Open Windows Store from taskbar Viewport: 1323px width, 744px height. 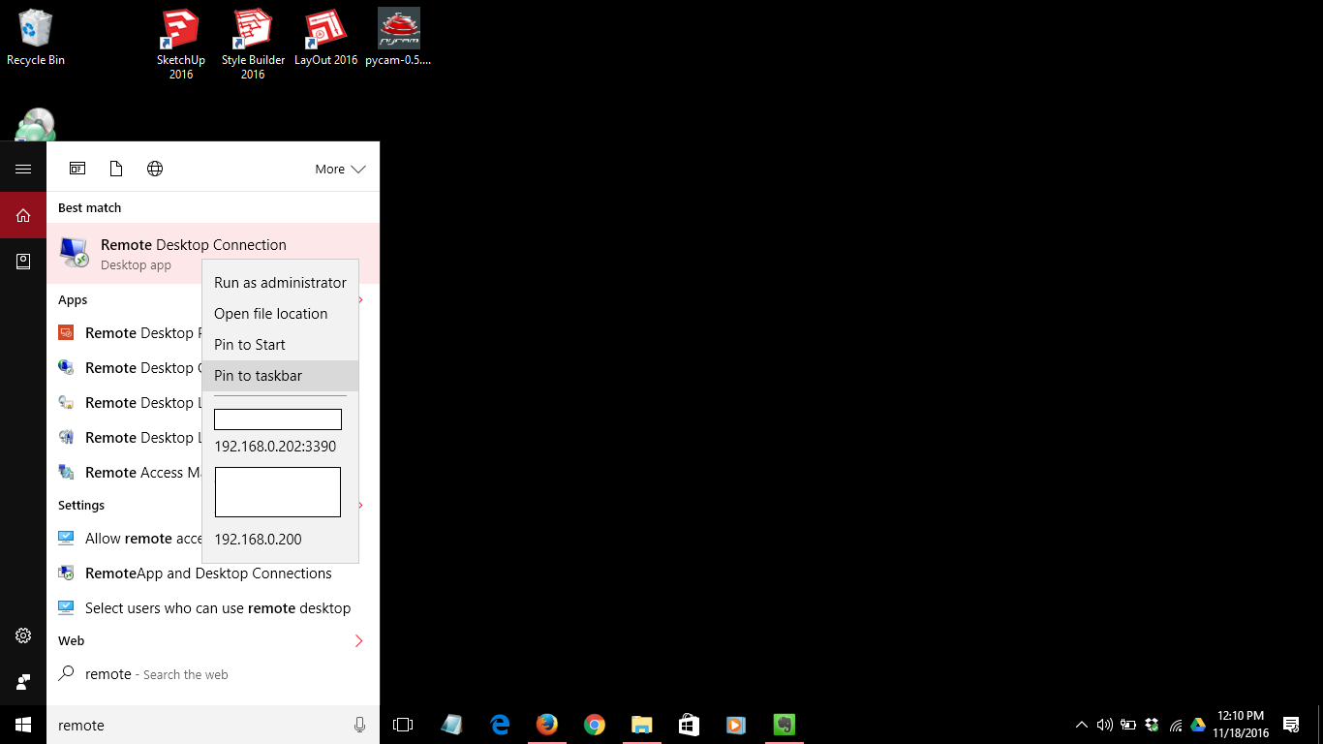[689, 725]
